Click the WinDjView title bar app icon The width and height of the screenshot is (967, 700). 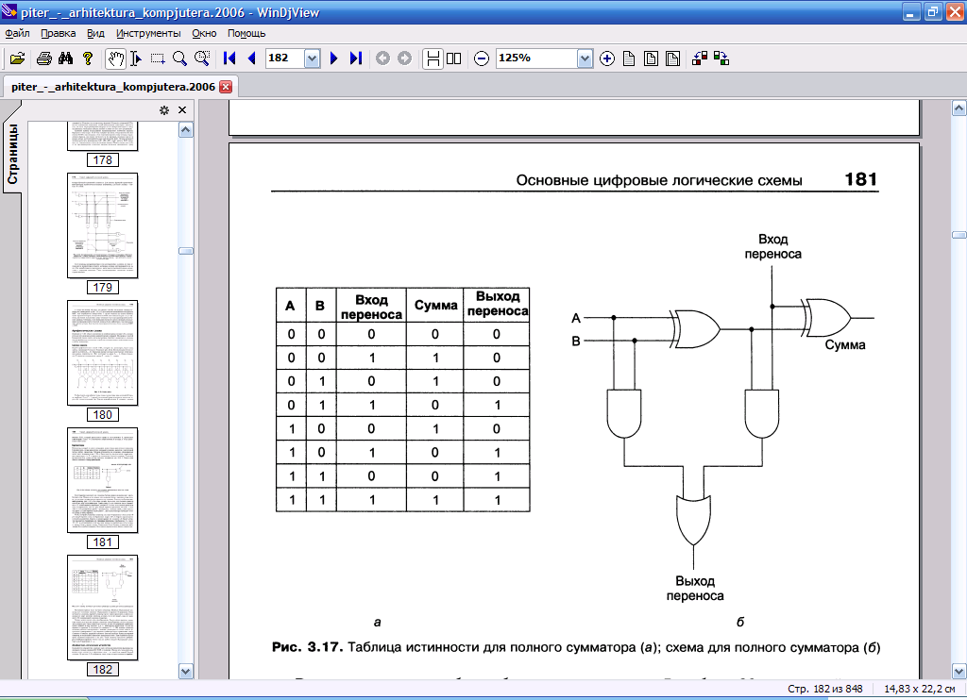point(8,11)
